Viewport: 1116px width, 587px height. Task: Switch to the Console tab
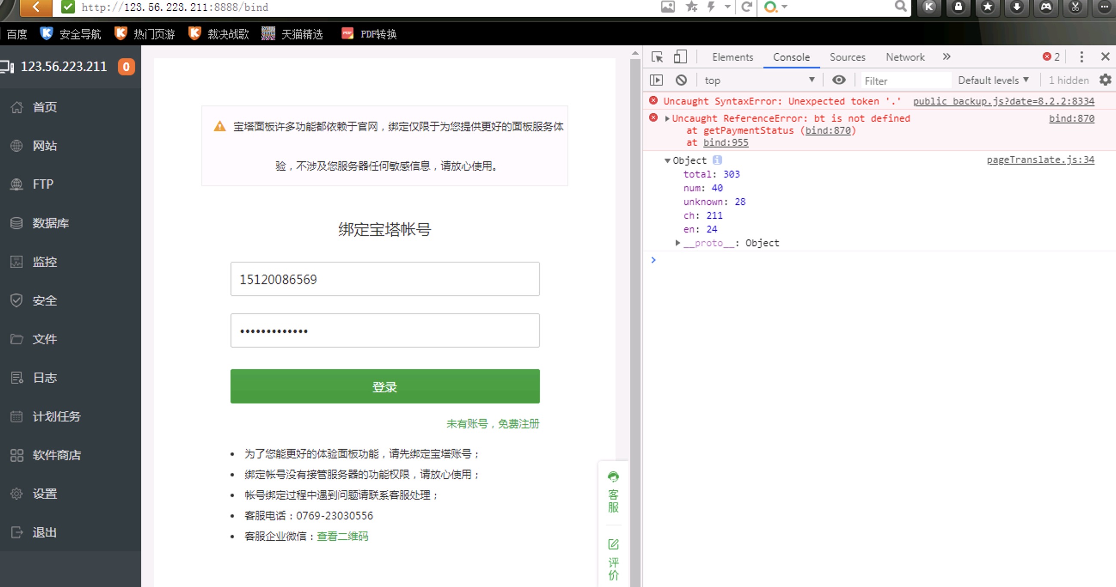pyautogui.click(x=791, y=57)
